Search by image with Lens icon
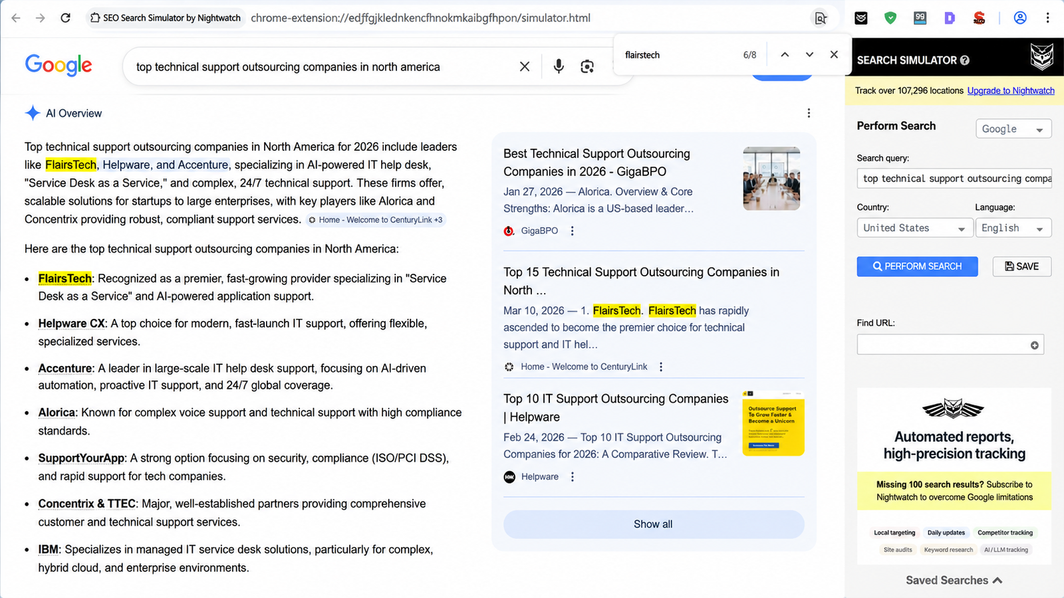This screenshot has height=598, width=1064. 587,66
